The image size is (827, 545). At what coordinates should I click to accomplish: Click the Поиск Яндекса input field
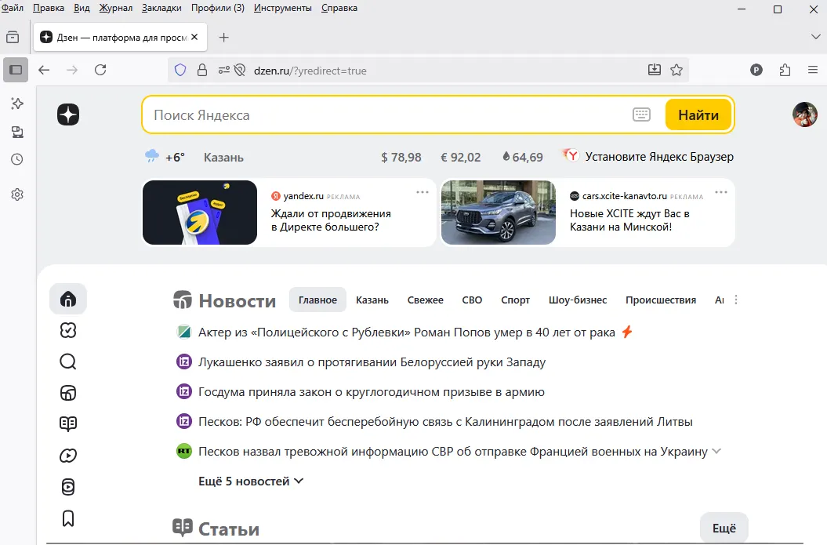click(x=353, y=114)
